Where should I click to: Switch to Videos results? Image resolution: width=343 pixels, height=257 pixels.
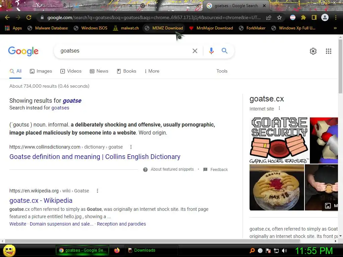[x=71, y=71]
